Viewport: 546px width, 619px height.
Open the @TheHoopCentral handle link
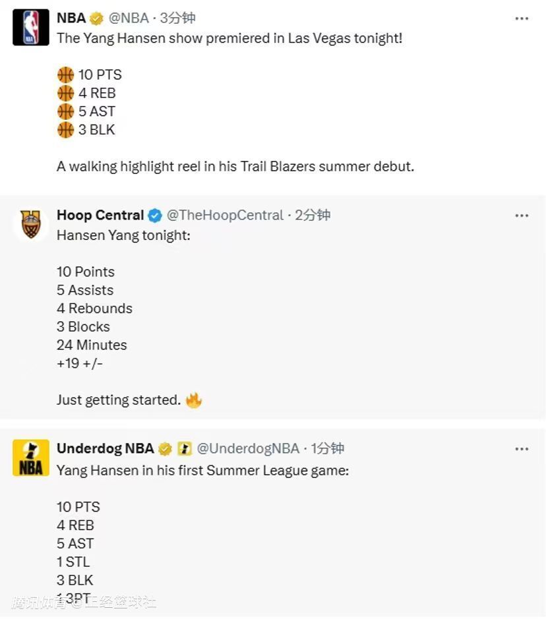point(225,215)
